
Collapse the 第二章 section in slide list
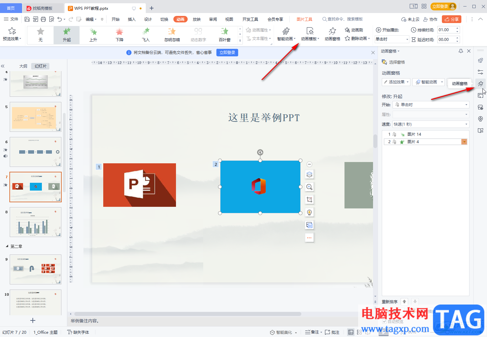[7, 246]
